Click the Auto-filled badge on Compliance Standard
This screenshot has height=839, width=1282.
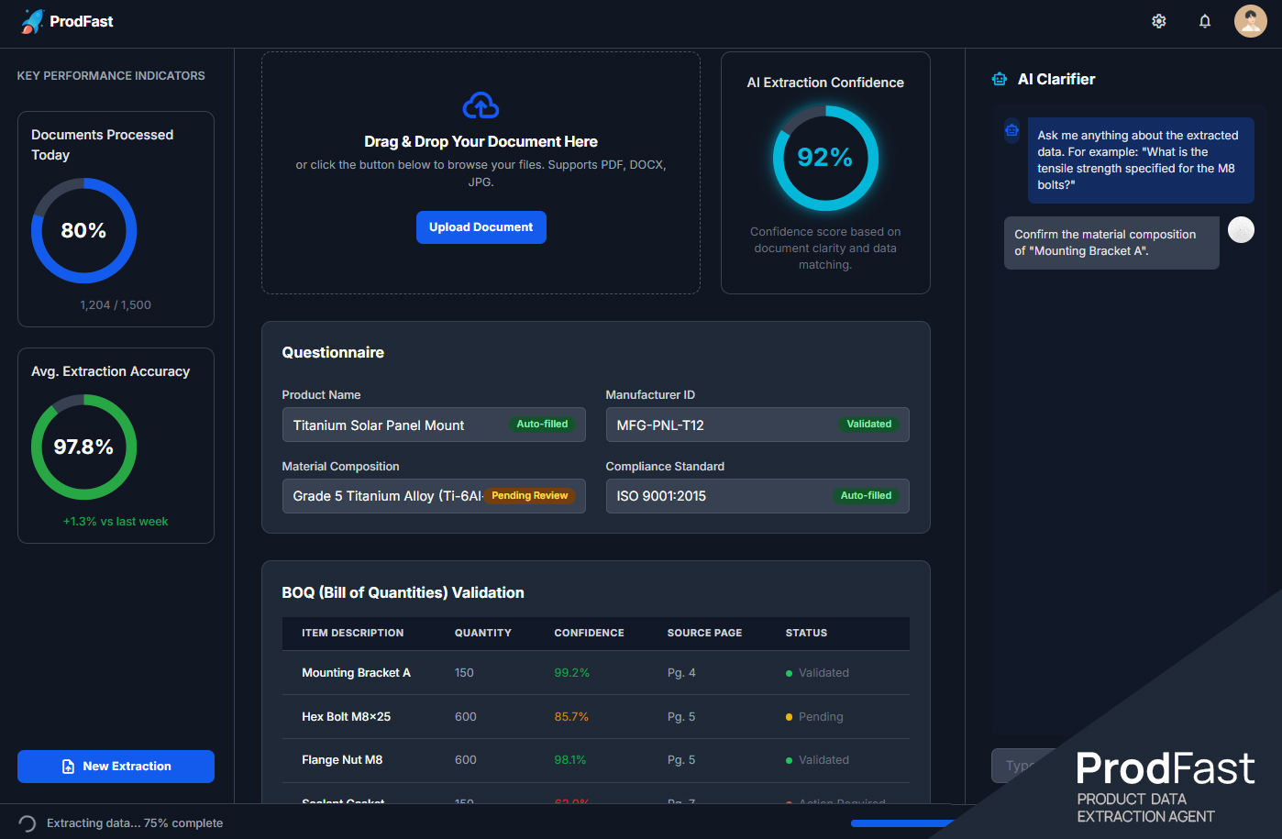[x=866, y=495]
